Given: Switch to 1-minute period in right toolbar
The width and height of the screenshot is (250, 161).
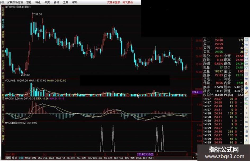Looking at the screenshot, I should point(247,108).
